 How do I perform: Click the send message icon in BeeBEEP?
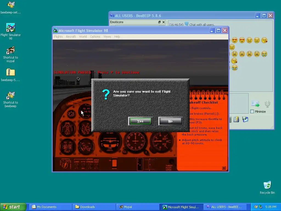click(255, 104)
